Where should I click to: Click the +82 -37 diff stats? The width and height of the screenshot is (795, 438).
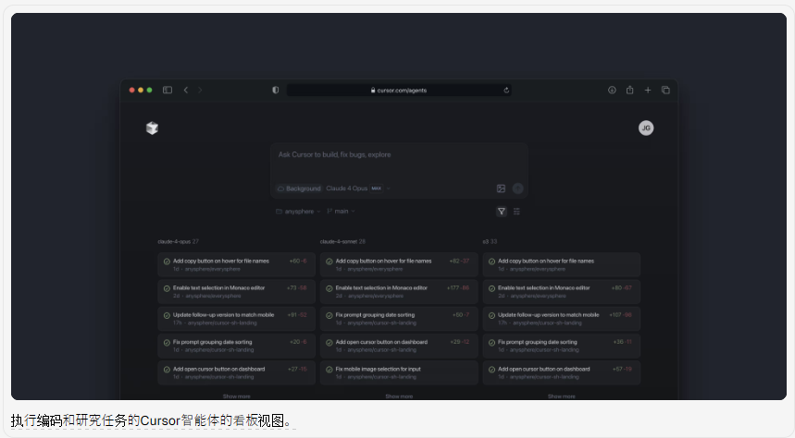459,261
